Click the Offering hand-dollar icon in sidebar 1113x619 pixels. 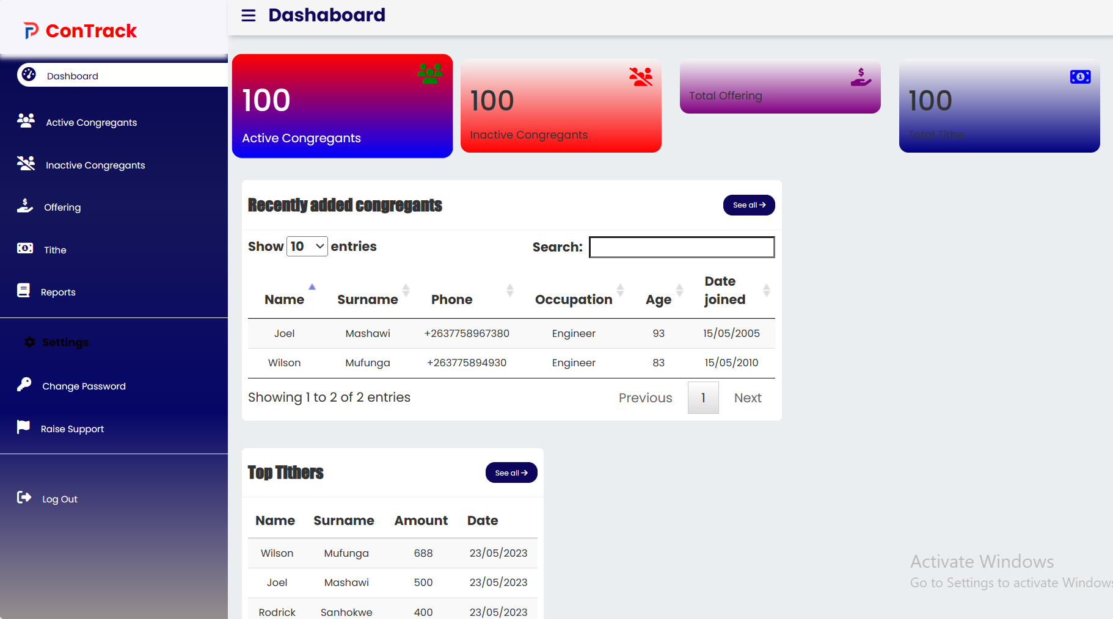click(x=25, y=206)
